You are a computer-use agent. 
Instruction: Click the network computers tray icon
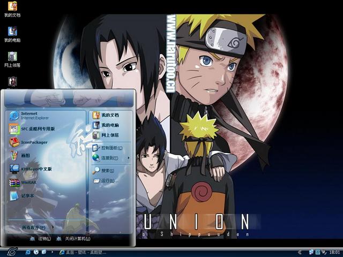tap(311, 252)
